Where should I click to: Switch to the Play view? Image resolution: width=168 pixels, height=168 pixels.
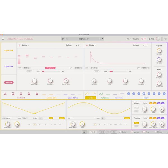[129, 39]
